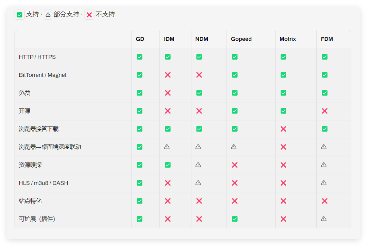The width and height of the screenshot is (367, 246).
Task: Click the GD check in the 资源嗅探 row
Action: click(x=140, y=165)
